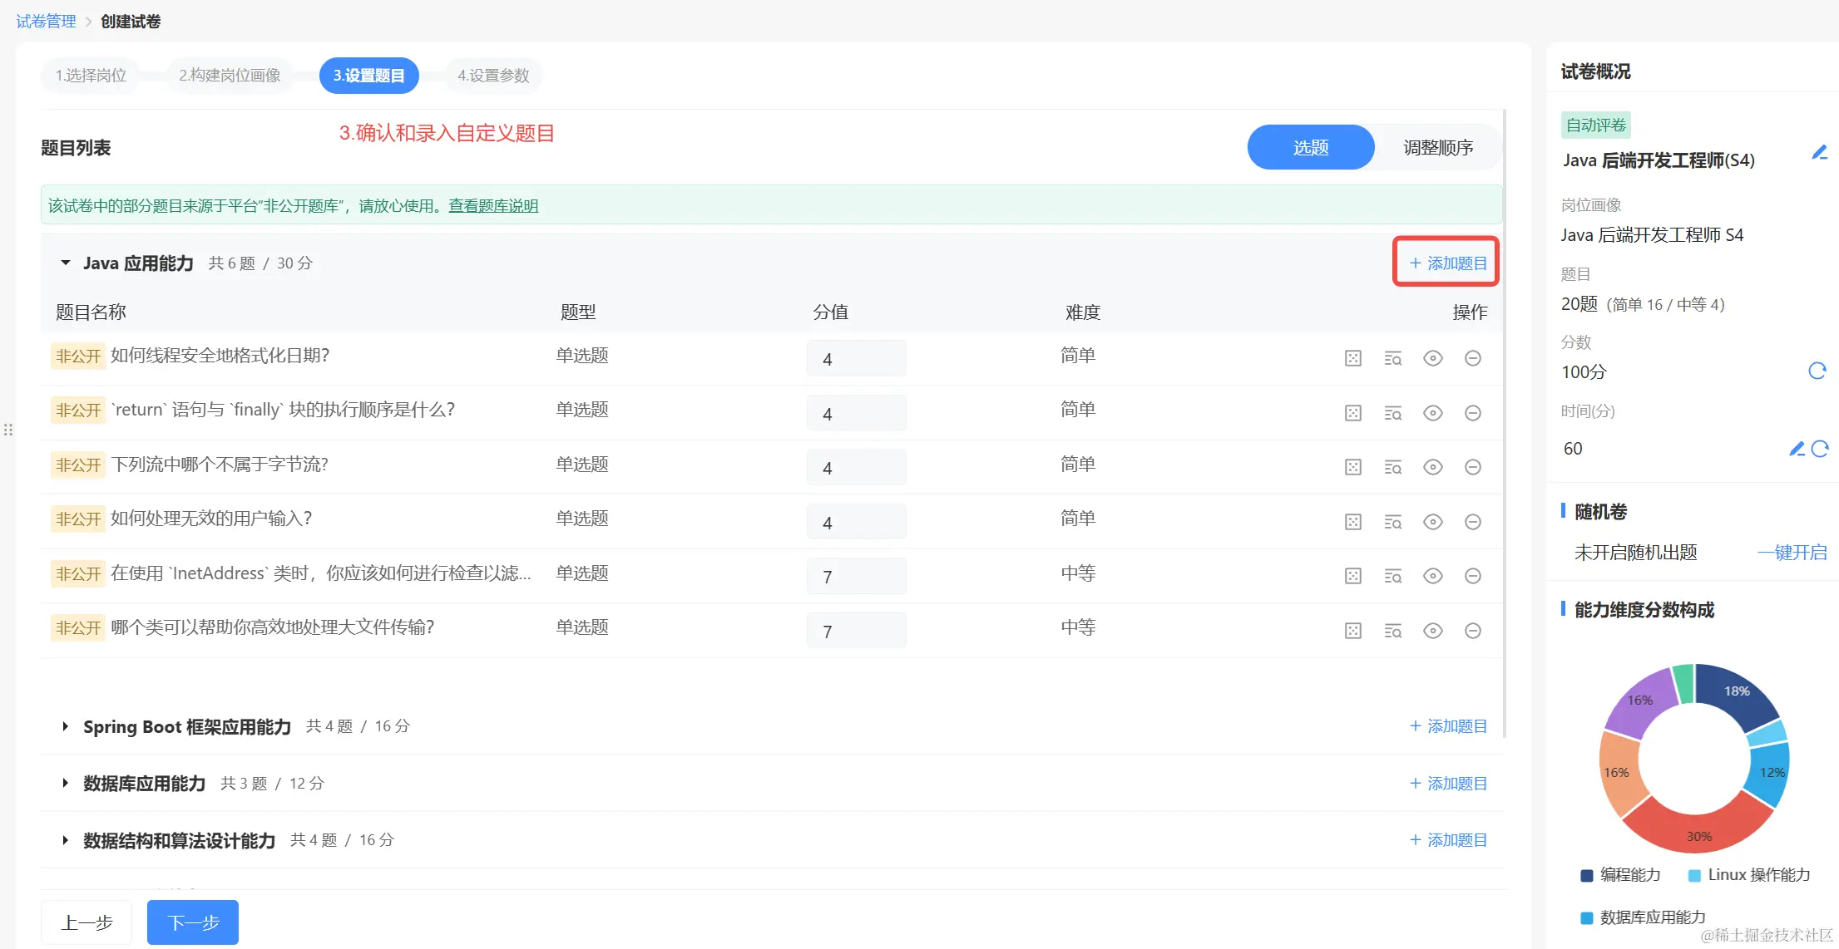Click refresh icon next to 100分 score

1817,371
